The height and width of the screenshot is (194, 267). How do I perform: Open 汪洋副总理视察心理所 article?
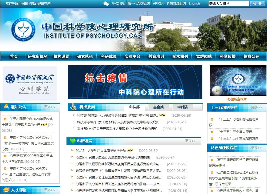pos(234,178)
